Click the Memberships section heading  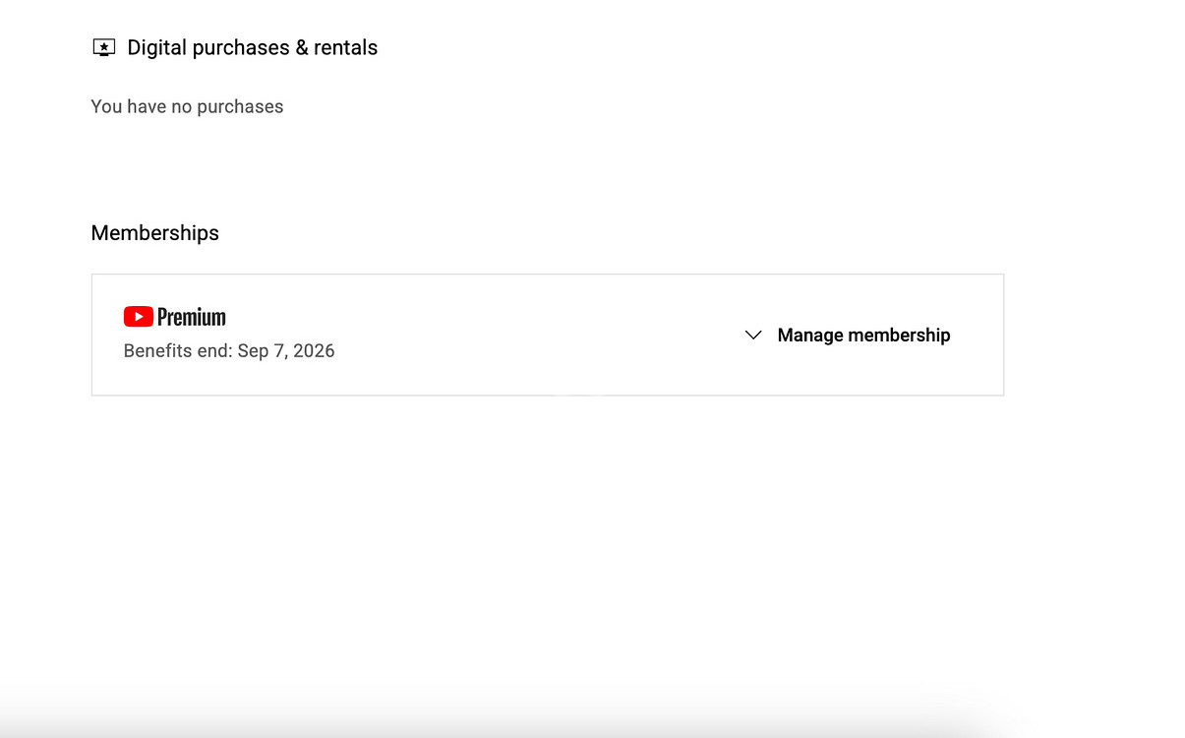(x=155, y=233)
